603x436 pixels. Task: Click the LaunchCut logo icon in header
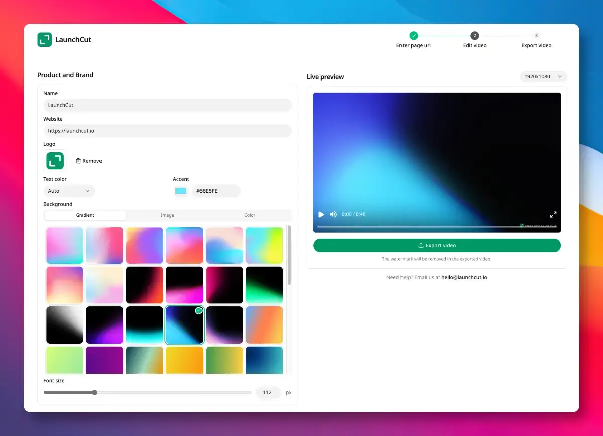point(44,40)
